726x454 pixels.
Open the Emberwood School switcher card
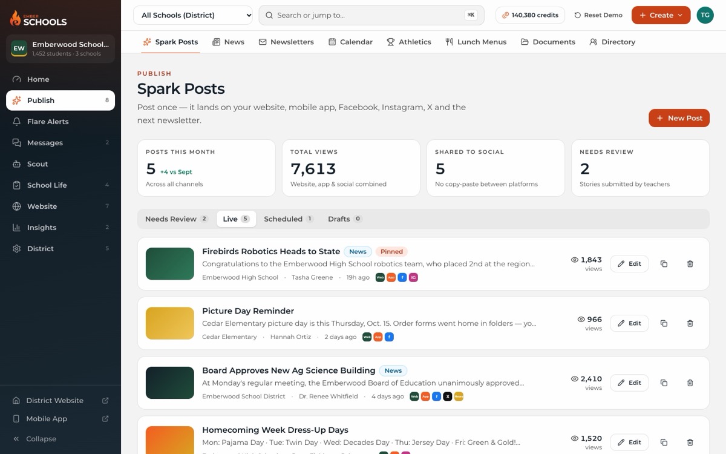[x=60, y=48]
